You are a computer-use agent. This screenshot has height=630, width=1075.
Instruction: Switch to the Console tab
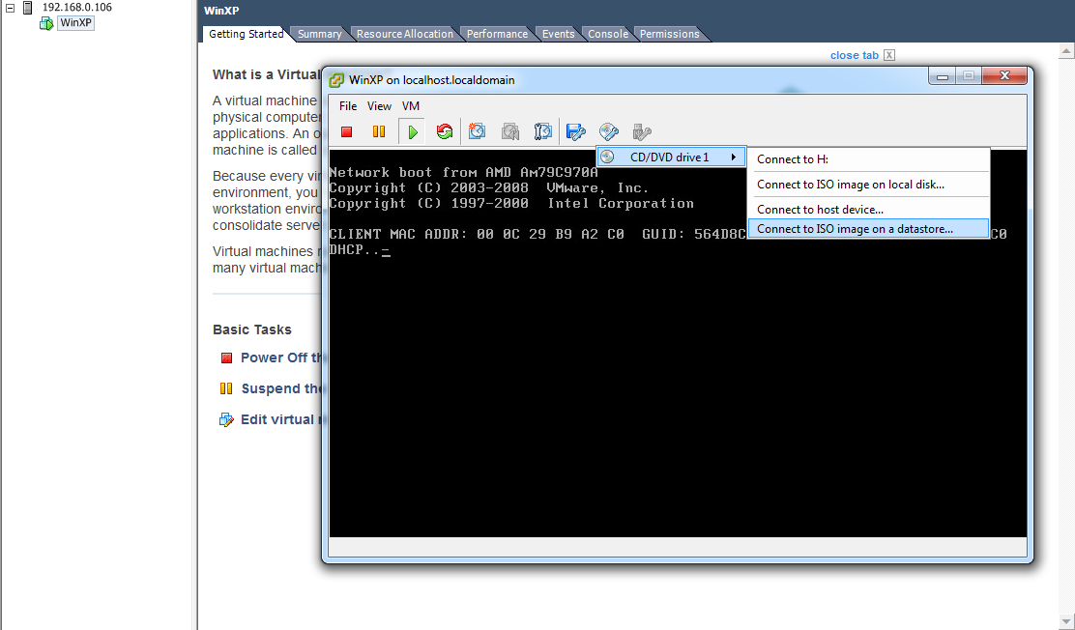point(607,34)
